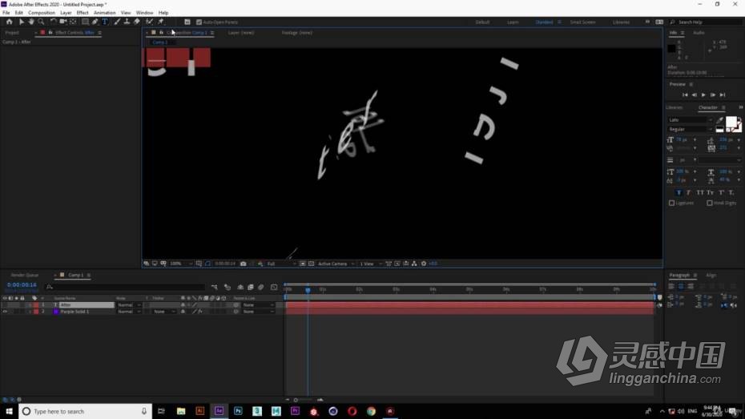Play the preview

click(703, 95)
